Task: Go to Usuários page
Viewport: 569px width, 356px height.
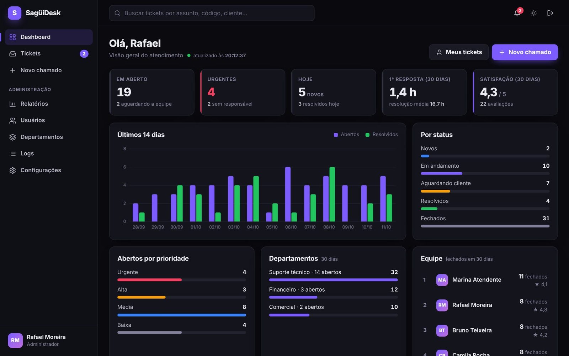Action: coord(49,120)
